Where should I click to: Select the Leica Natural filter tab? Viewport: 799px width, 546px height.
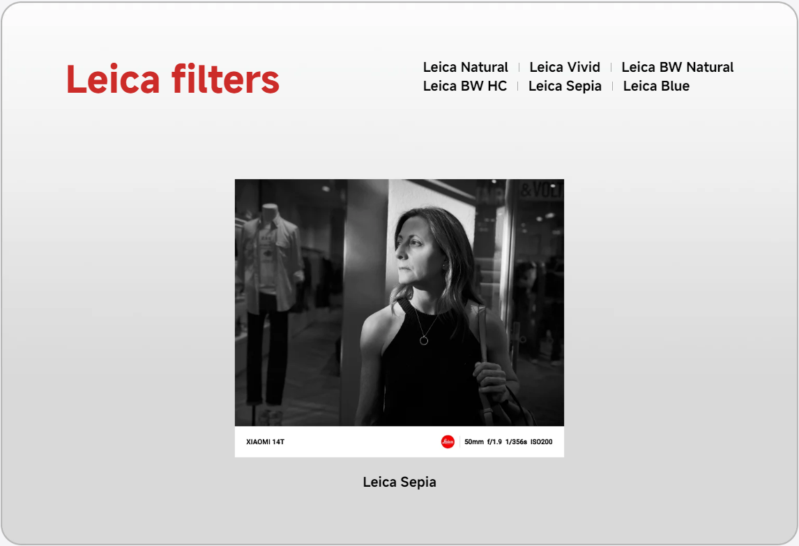465,68
